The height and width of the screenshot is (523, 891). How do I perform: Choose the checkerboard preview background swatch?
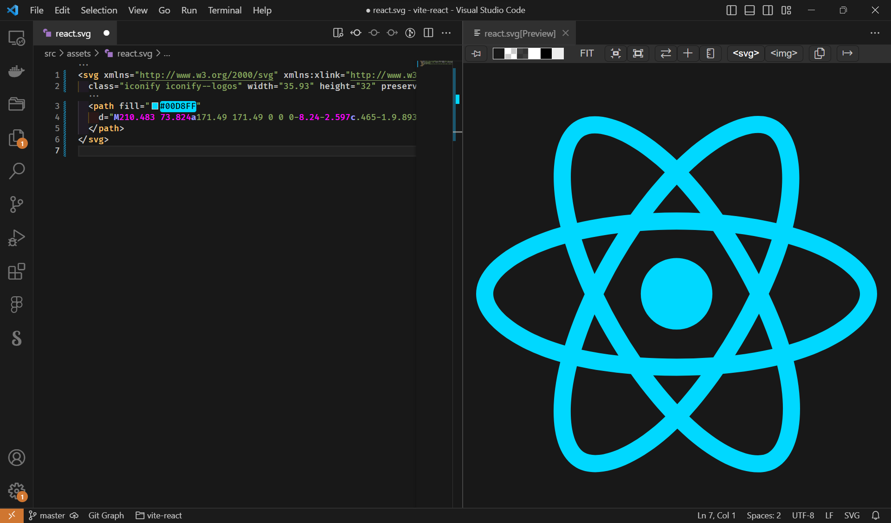click(510, 54)
